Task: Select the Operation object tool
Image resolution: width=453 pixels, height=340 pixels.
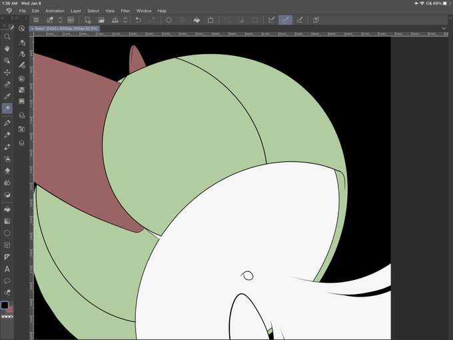Action: pyautogui.click(x=7, y=61)
